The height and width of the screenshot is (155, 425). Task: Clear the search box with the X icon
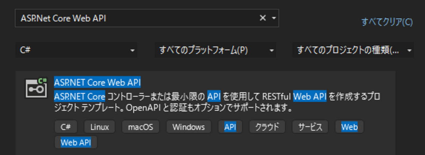pos(263,18)
